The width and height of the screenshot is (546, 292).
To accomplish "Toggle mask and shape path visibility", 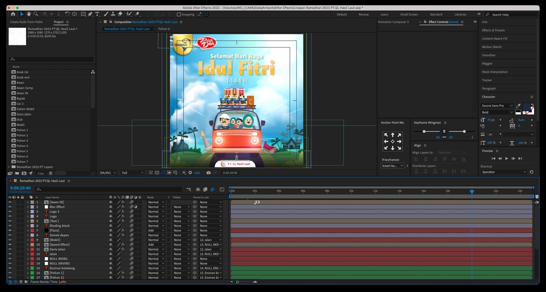I will pyautogui.click(x=163, y=173).
